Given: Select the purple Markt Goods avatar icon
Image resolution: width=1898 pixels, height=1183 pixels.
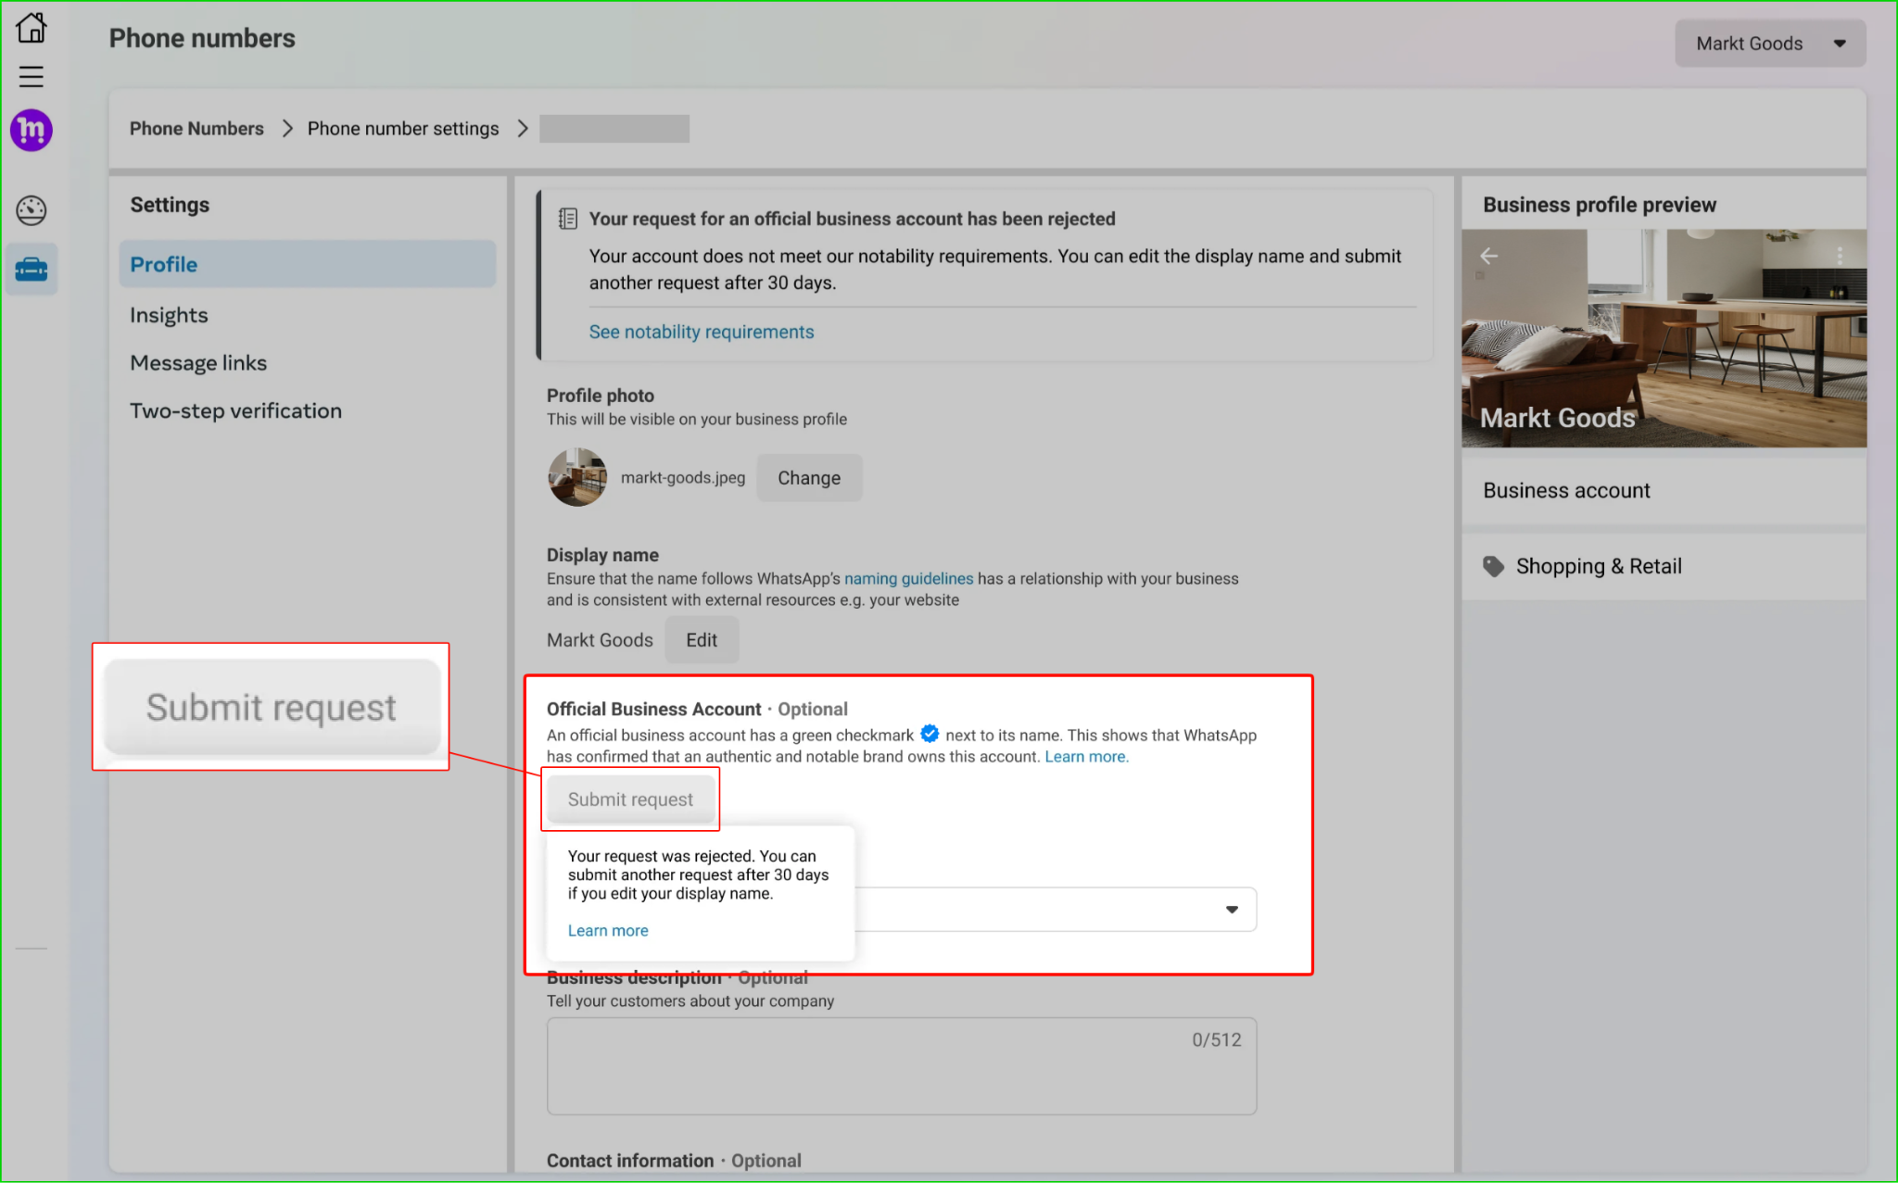Looking at the screenshot, I should click(31, 130).
